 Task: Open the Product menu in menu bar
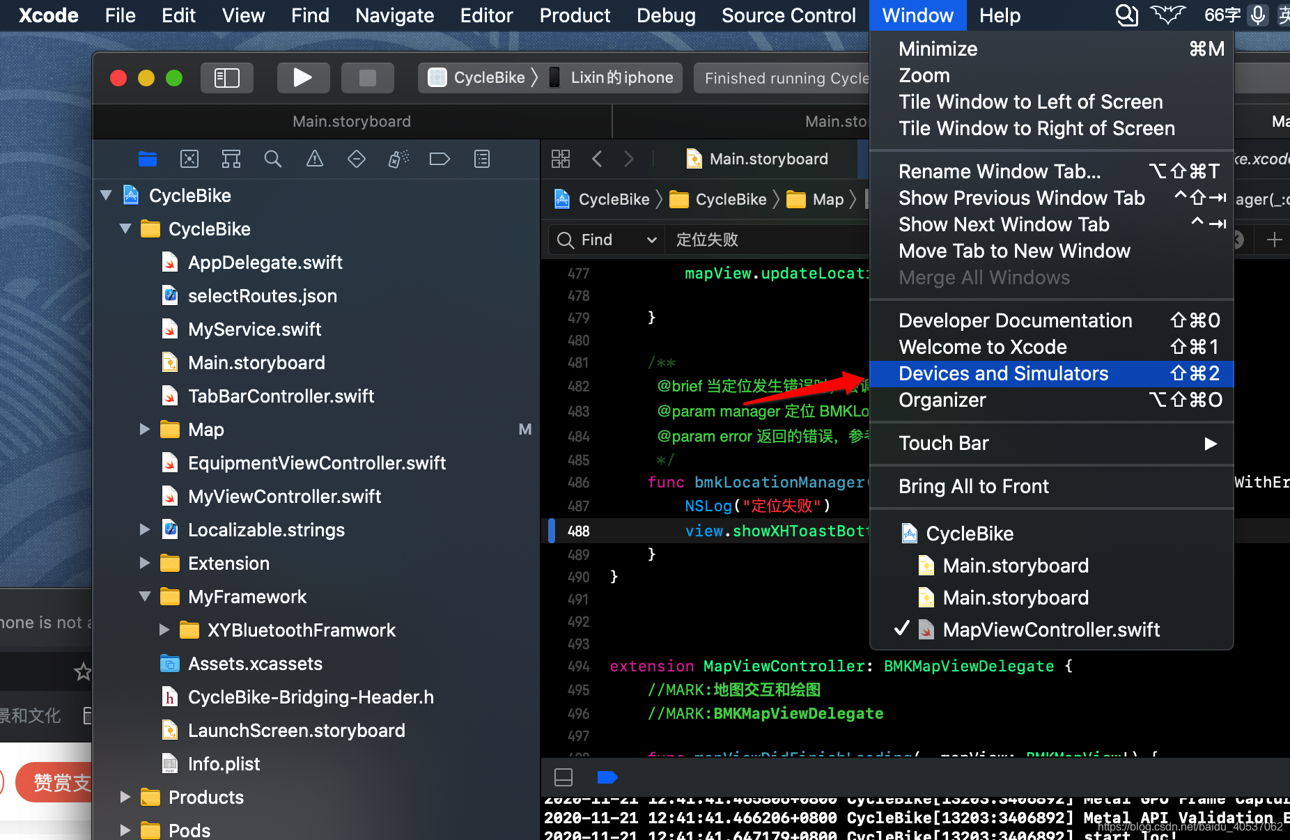click(x=575, y=15)
